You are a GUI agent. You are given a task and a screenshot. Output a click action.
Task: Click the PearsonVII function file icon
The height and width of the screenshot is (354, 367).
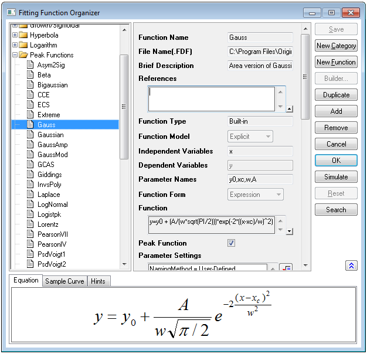pyautogui.click(x=30, y=234)
